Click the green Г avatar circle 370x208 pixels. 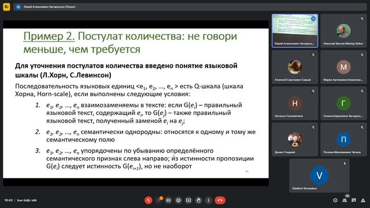coord(343,103)
